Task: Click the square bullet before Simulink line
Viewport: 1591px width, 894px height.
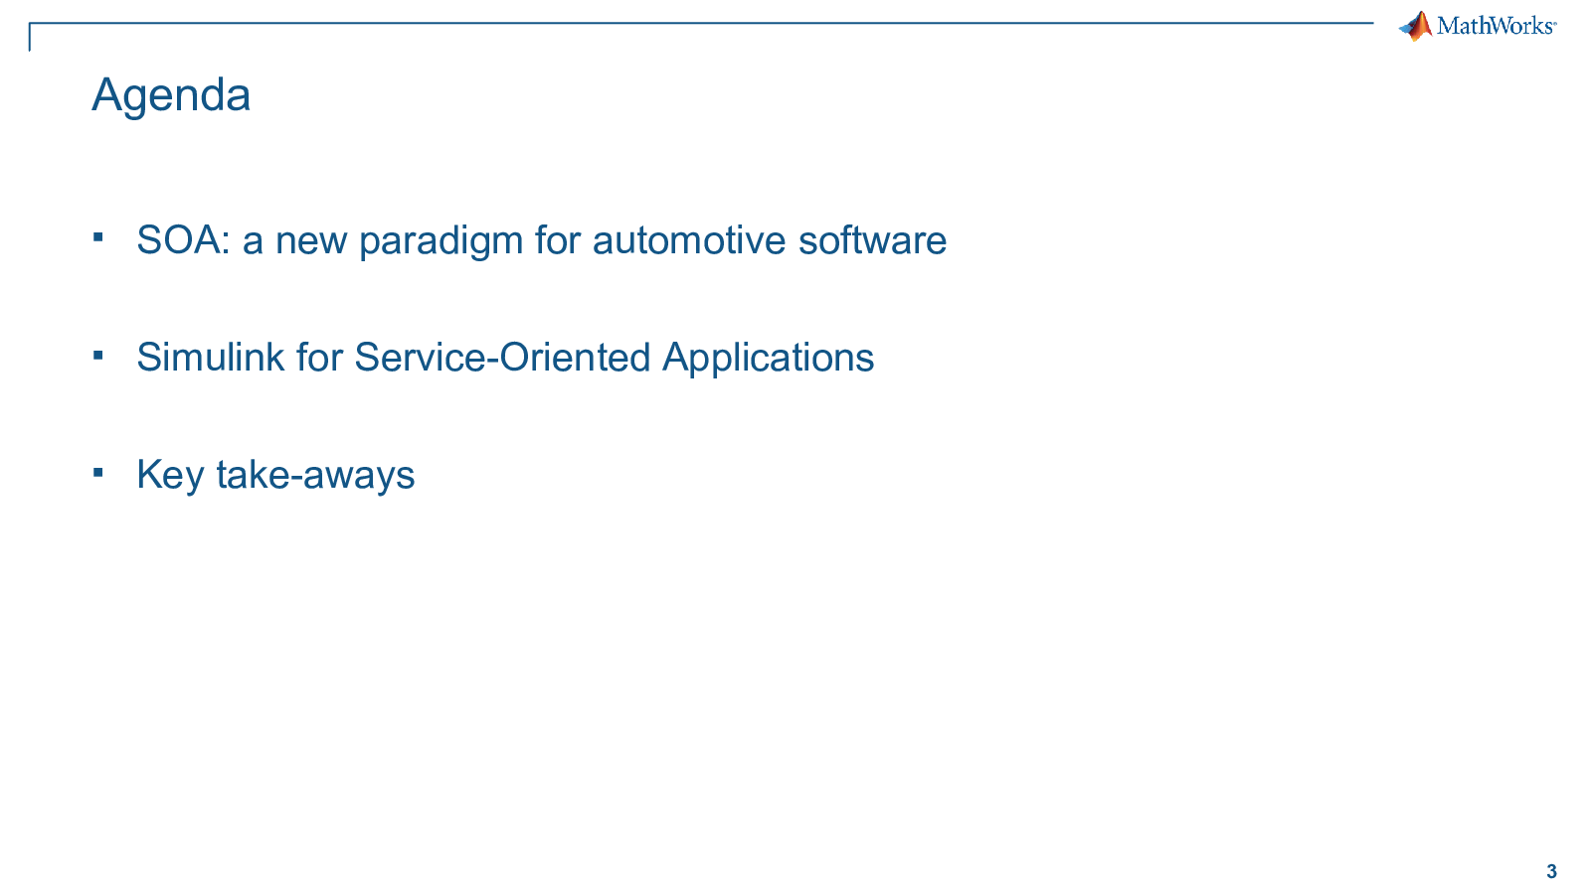Action: tap(97, 355)
